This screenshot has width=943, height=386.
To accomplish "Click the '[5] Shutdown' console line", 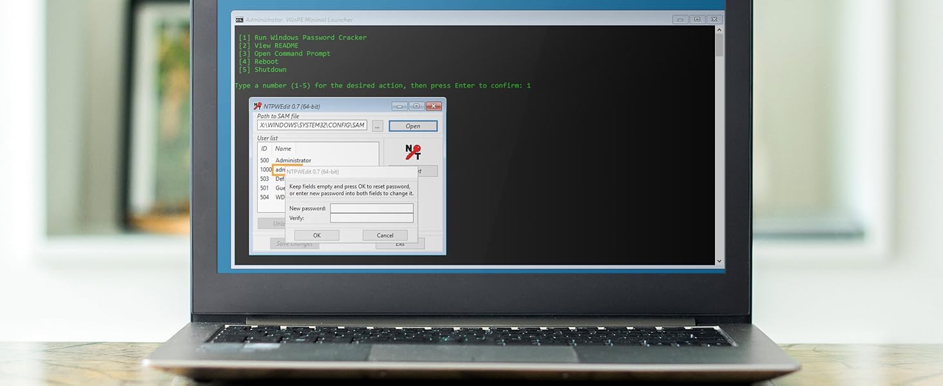I will [262, 69].
